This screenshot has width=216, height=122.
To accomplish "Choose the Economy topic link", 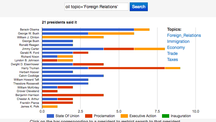I will pyautogui.click(x=176, y=47).
